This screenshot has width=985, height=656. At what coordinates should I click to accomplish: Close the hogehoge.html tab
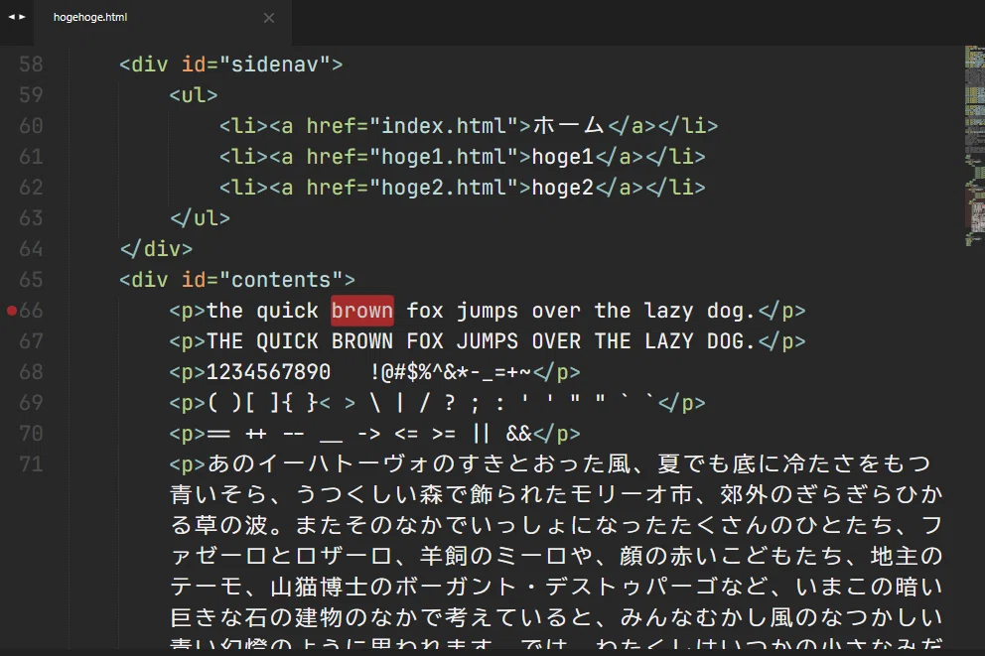click(269, 18)
